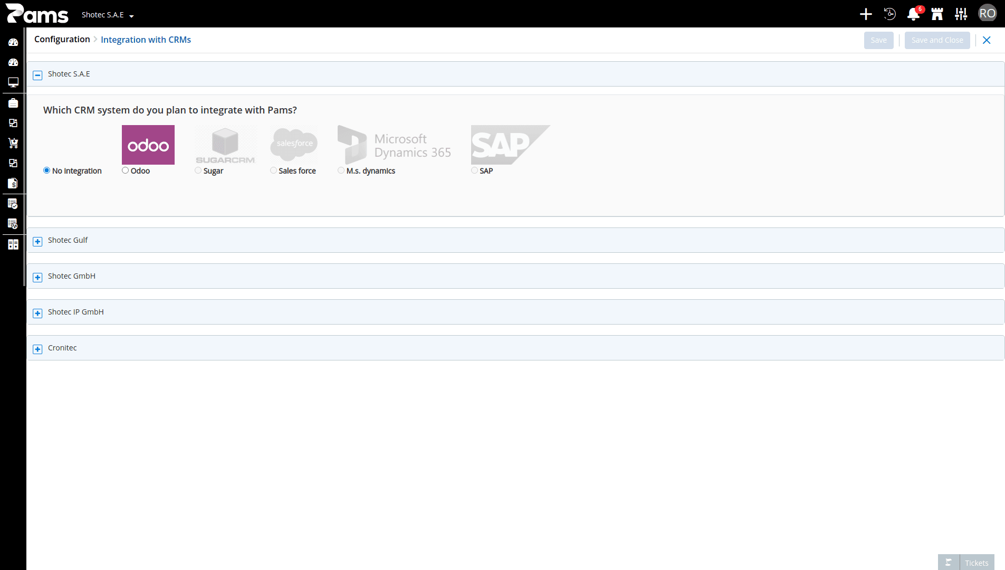Viewport: 1005px width, 570px height.
Task: Collapse the Shotec S.A.E section
Action: [x=37, y=75]
